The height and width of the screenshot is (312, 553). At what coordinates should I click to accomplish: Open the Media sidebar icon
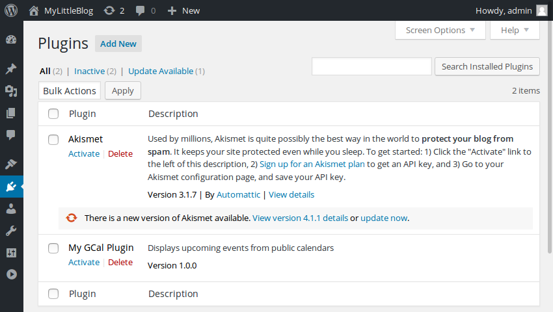(11, 91)
